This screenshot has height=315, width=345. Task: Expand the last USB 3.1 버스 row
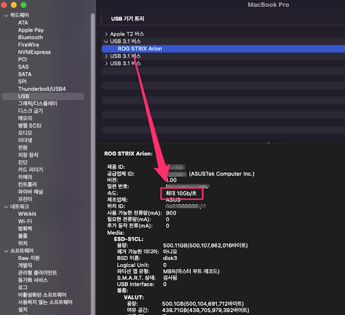pyautogui.click(x=106, y=64)
